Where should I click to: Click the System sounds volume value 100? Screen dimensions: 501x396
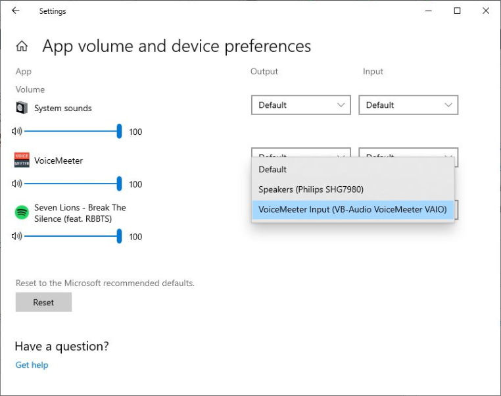(x=135, y=132)
